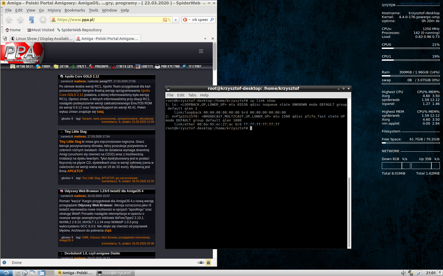
Task: Open the Tiny Little Slug article title
Action: click(75, 132)
